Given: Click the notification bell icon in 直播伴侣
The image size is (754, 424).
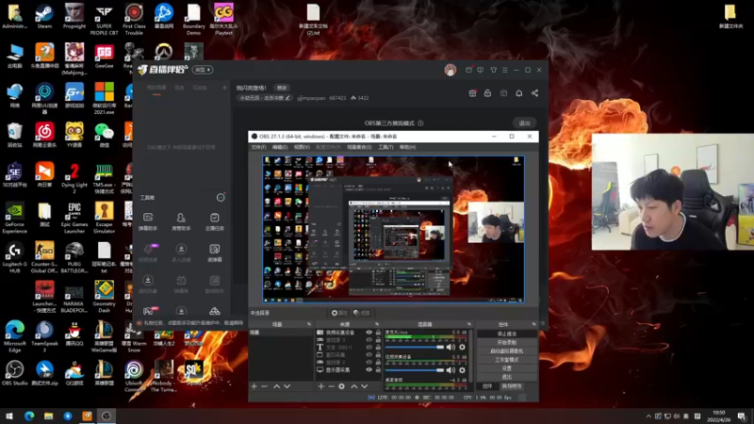Looking at the screenshot, I should click(x=518, y=93).
